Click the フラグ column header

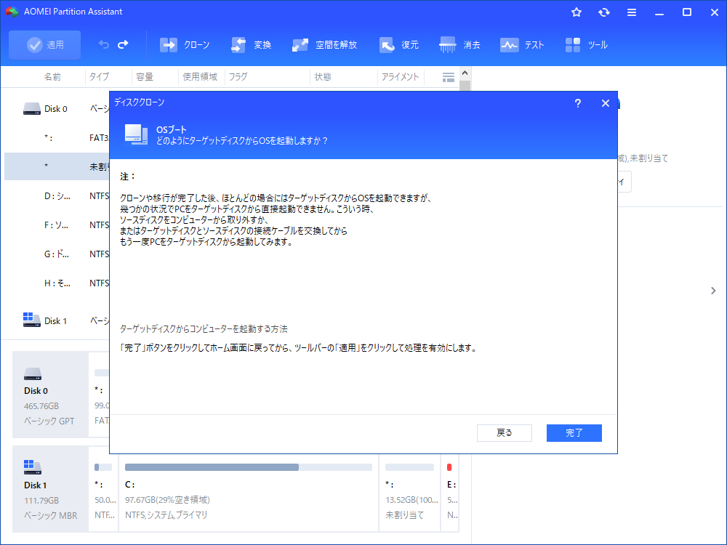[x=238, y=77]
